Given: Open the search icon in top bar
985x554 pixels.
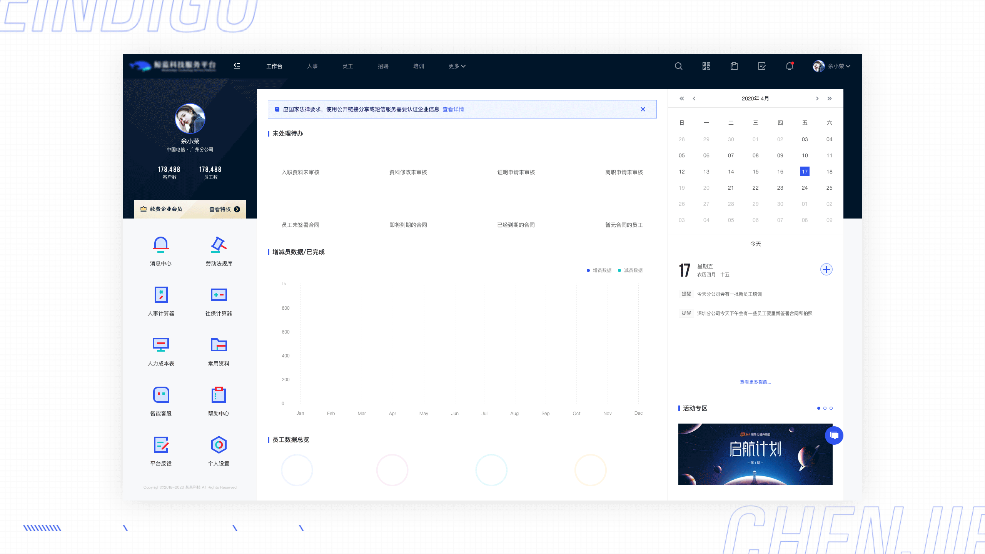Looking at the screenshot, I should [678, 66].
